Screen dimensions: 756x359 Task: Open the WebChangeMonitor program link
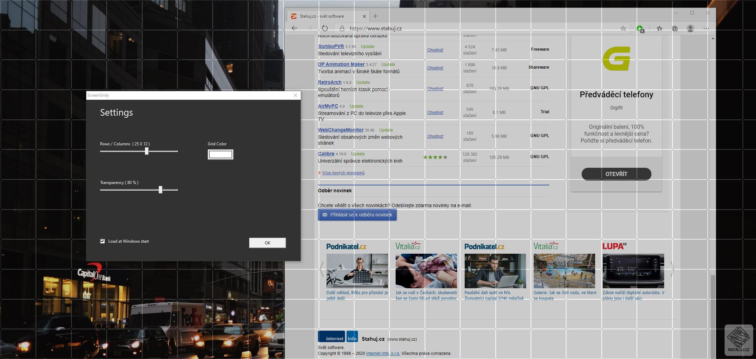pos(341,130)
